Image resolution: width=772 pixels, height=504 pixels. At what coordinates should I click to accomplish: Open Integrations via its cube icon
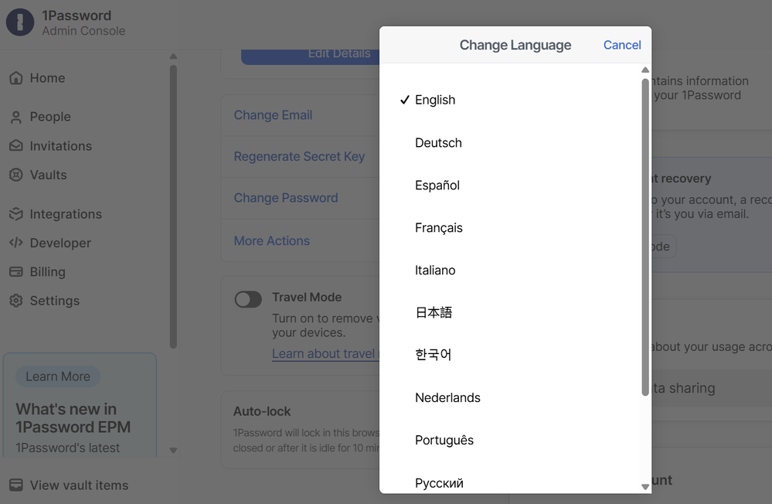coord(15,214)
